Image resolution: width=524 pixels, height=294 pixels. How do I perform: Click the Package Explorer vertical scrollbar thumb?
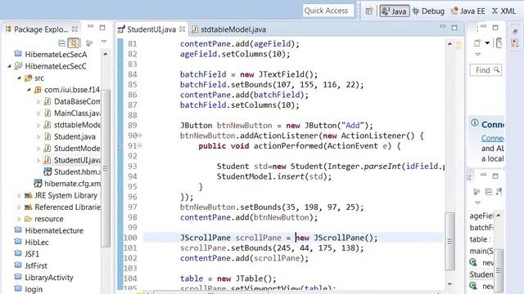[x=106, y=168]
